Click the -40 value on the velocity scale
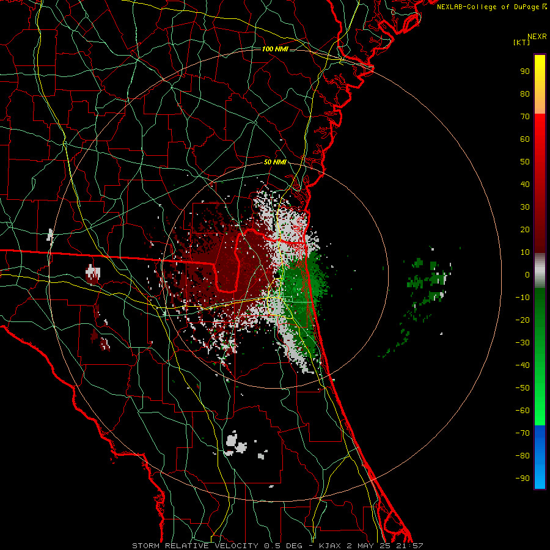This screenshot has width=550, height=550. tap(522, 365)
